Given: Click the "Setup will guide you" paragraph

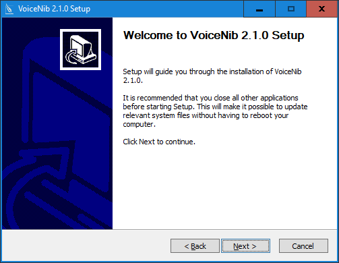Looking at the screenshot, I should [x=212, y=76].
